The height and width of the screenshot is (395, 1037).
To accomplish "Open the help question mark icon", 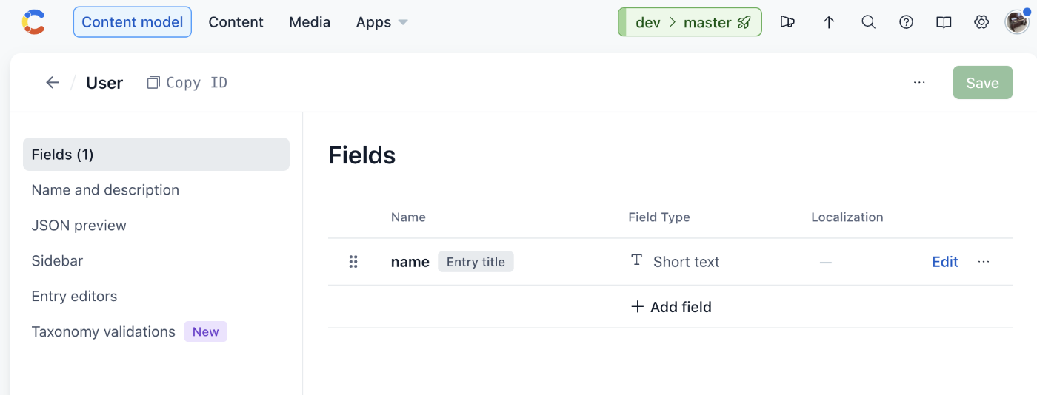I will tap(906, 22).
